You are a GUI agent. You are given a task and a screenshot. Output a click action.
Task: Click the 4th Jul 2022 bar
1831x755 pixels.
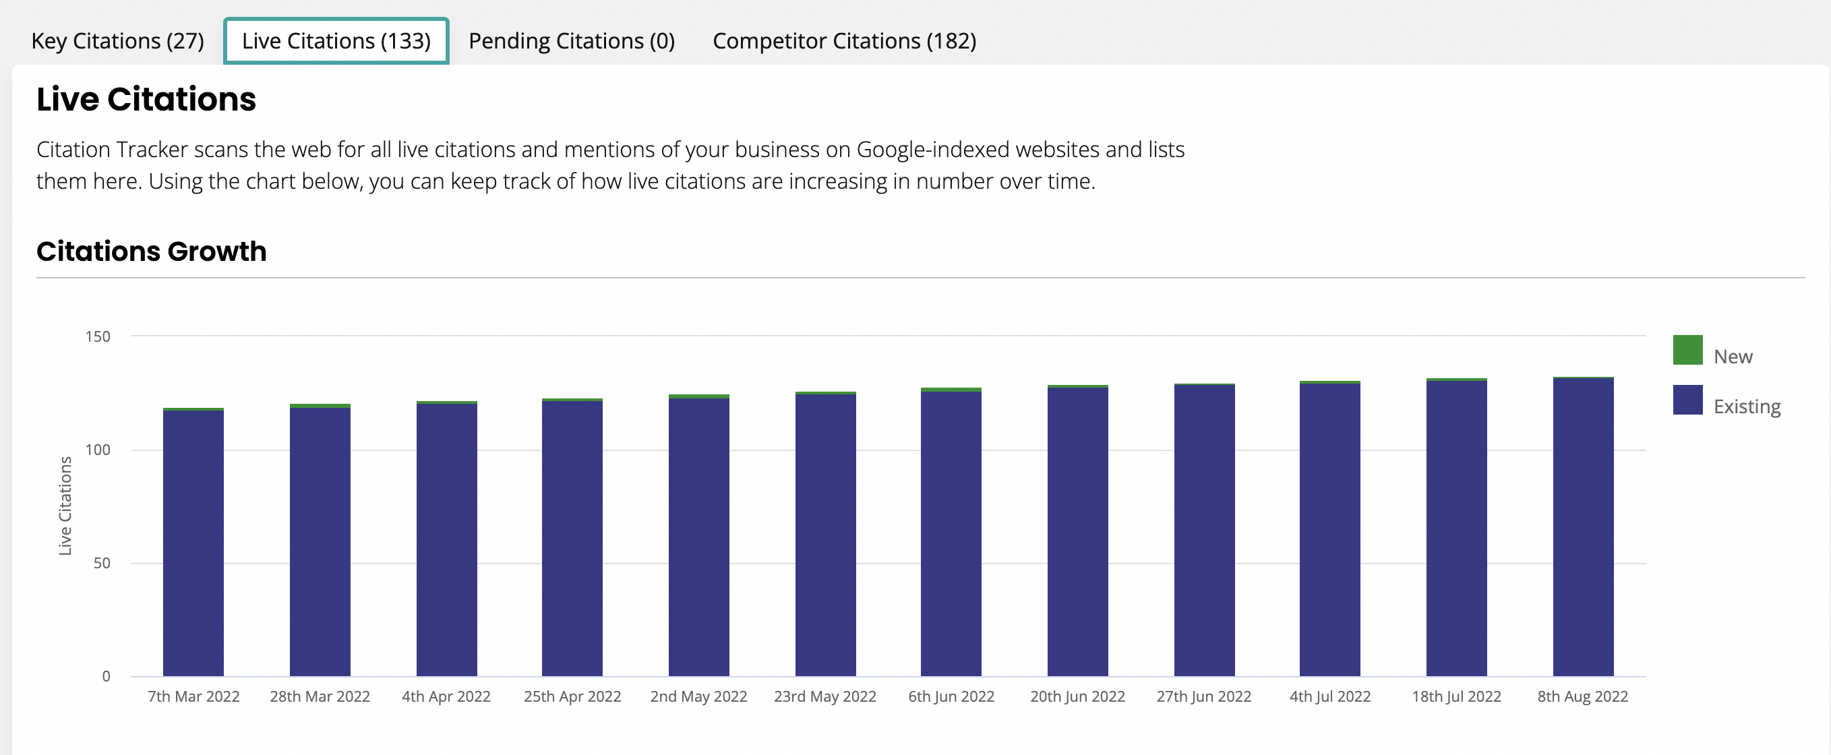pos(1330,528)
